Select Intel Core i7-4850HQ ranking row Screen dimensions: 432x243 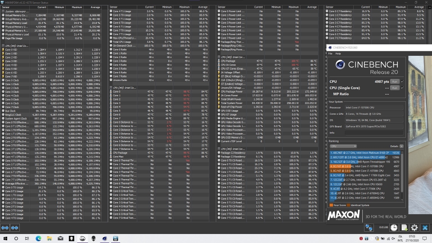(364, 198)
